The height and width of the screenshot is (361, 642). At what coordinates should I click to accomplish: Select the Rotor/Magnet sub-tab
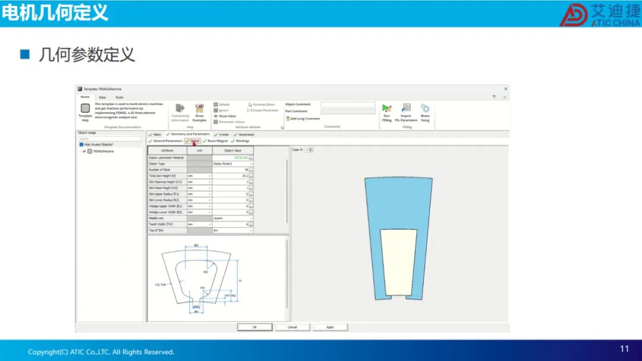pos(215,141)
